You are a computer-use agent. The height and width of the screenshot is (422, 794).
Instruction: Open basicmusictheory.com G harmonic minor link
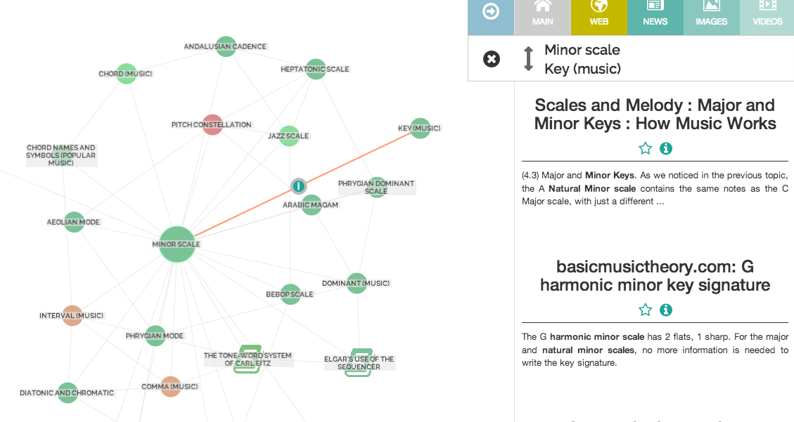(x=655, y=276)
